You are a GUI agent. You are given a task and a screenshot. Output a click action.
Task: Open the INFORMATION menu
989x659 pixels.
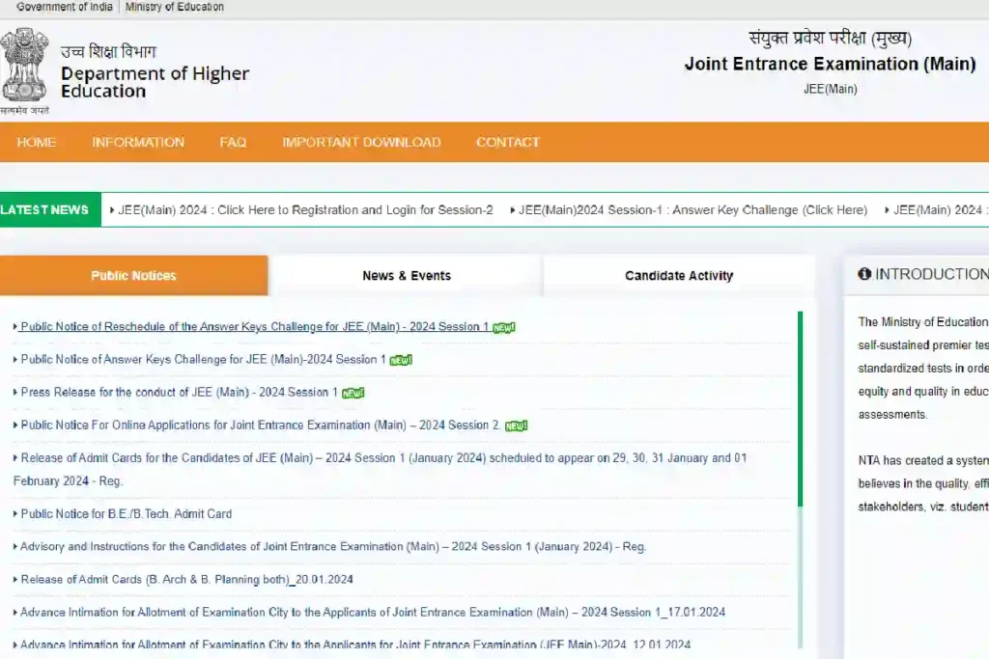(x=138, y=143)
